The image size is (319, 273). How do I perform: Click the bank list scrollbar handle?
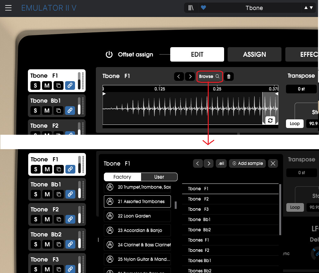point(175,205)
